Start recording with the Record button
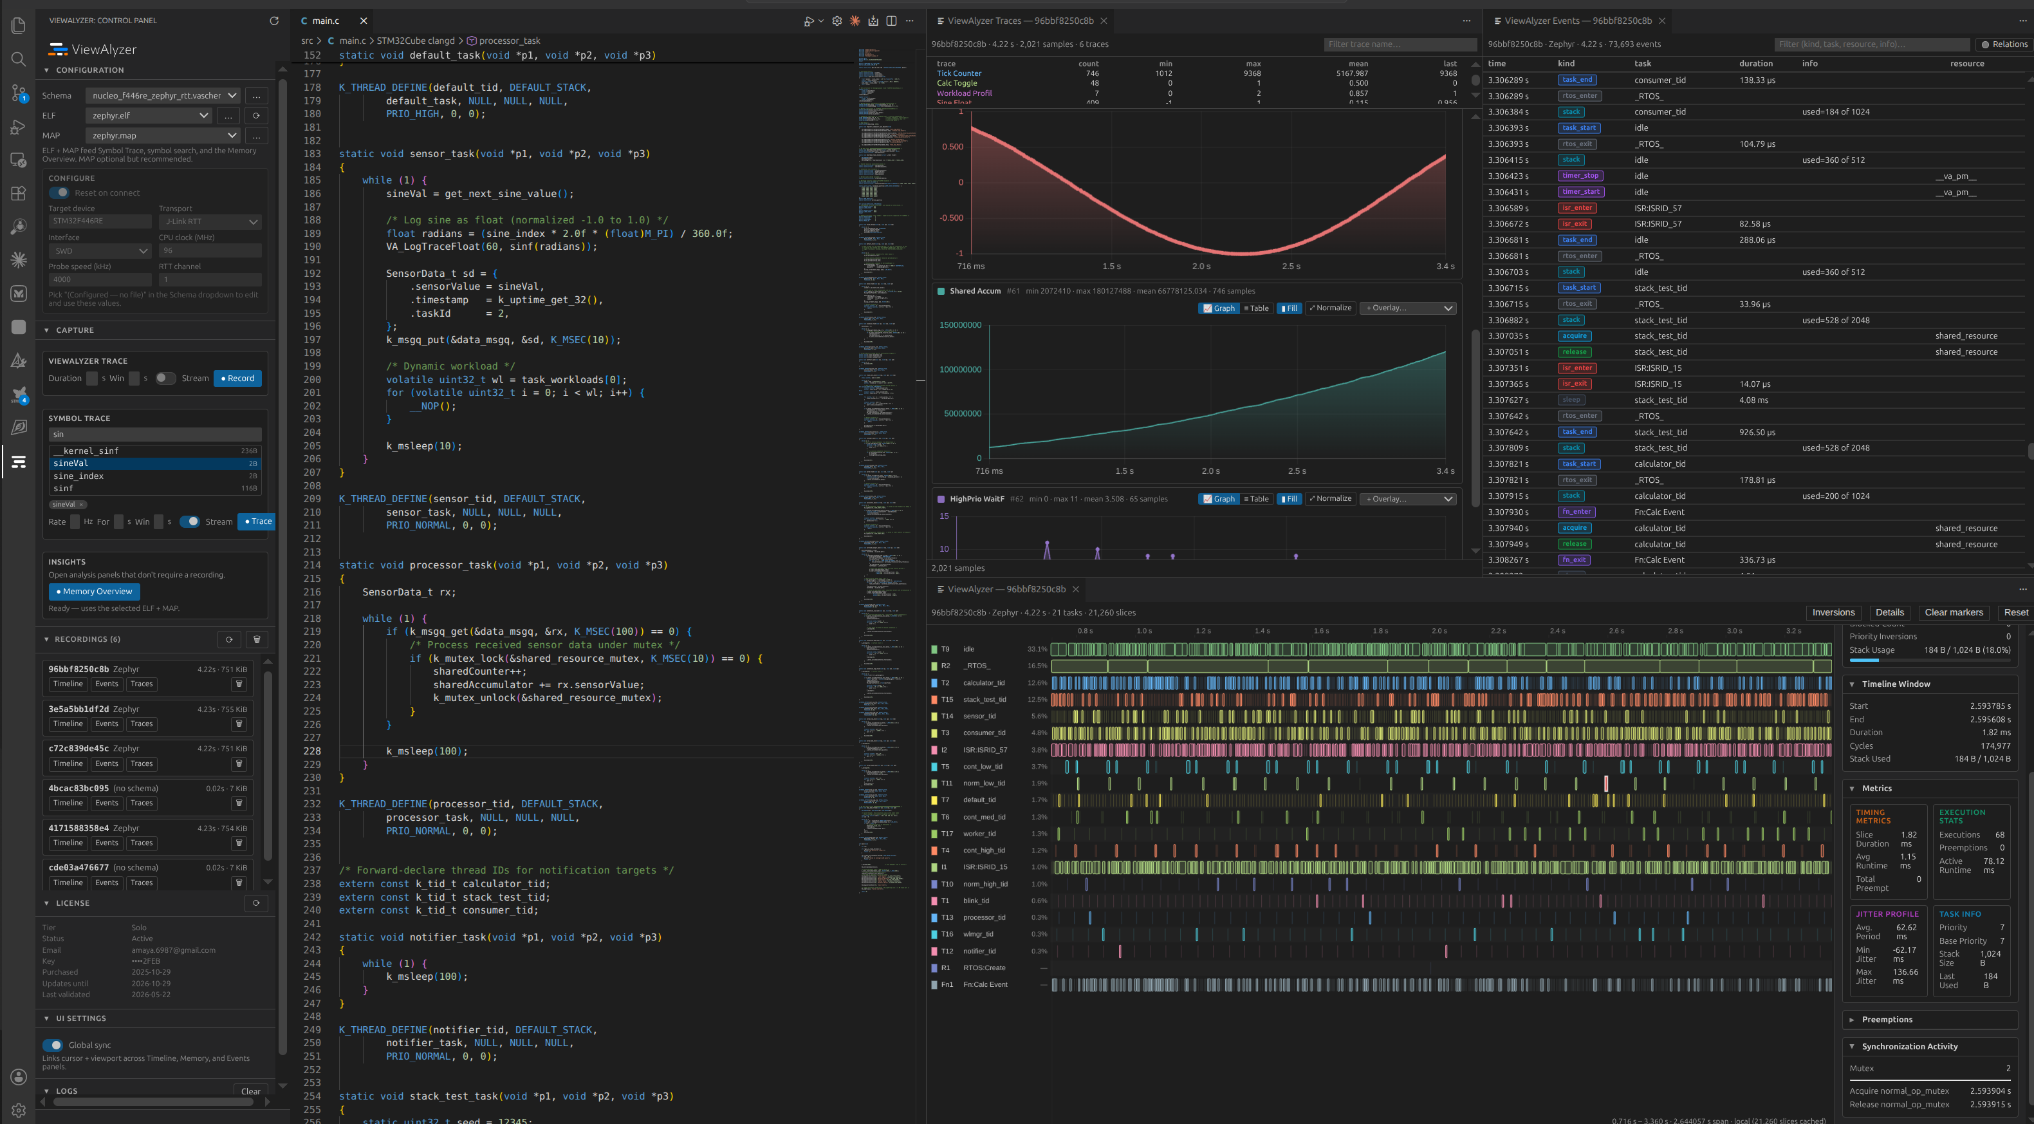This screenshot has height=1124, width=2034. pyautogui.click(x=237, y=379)
